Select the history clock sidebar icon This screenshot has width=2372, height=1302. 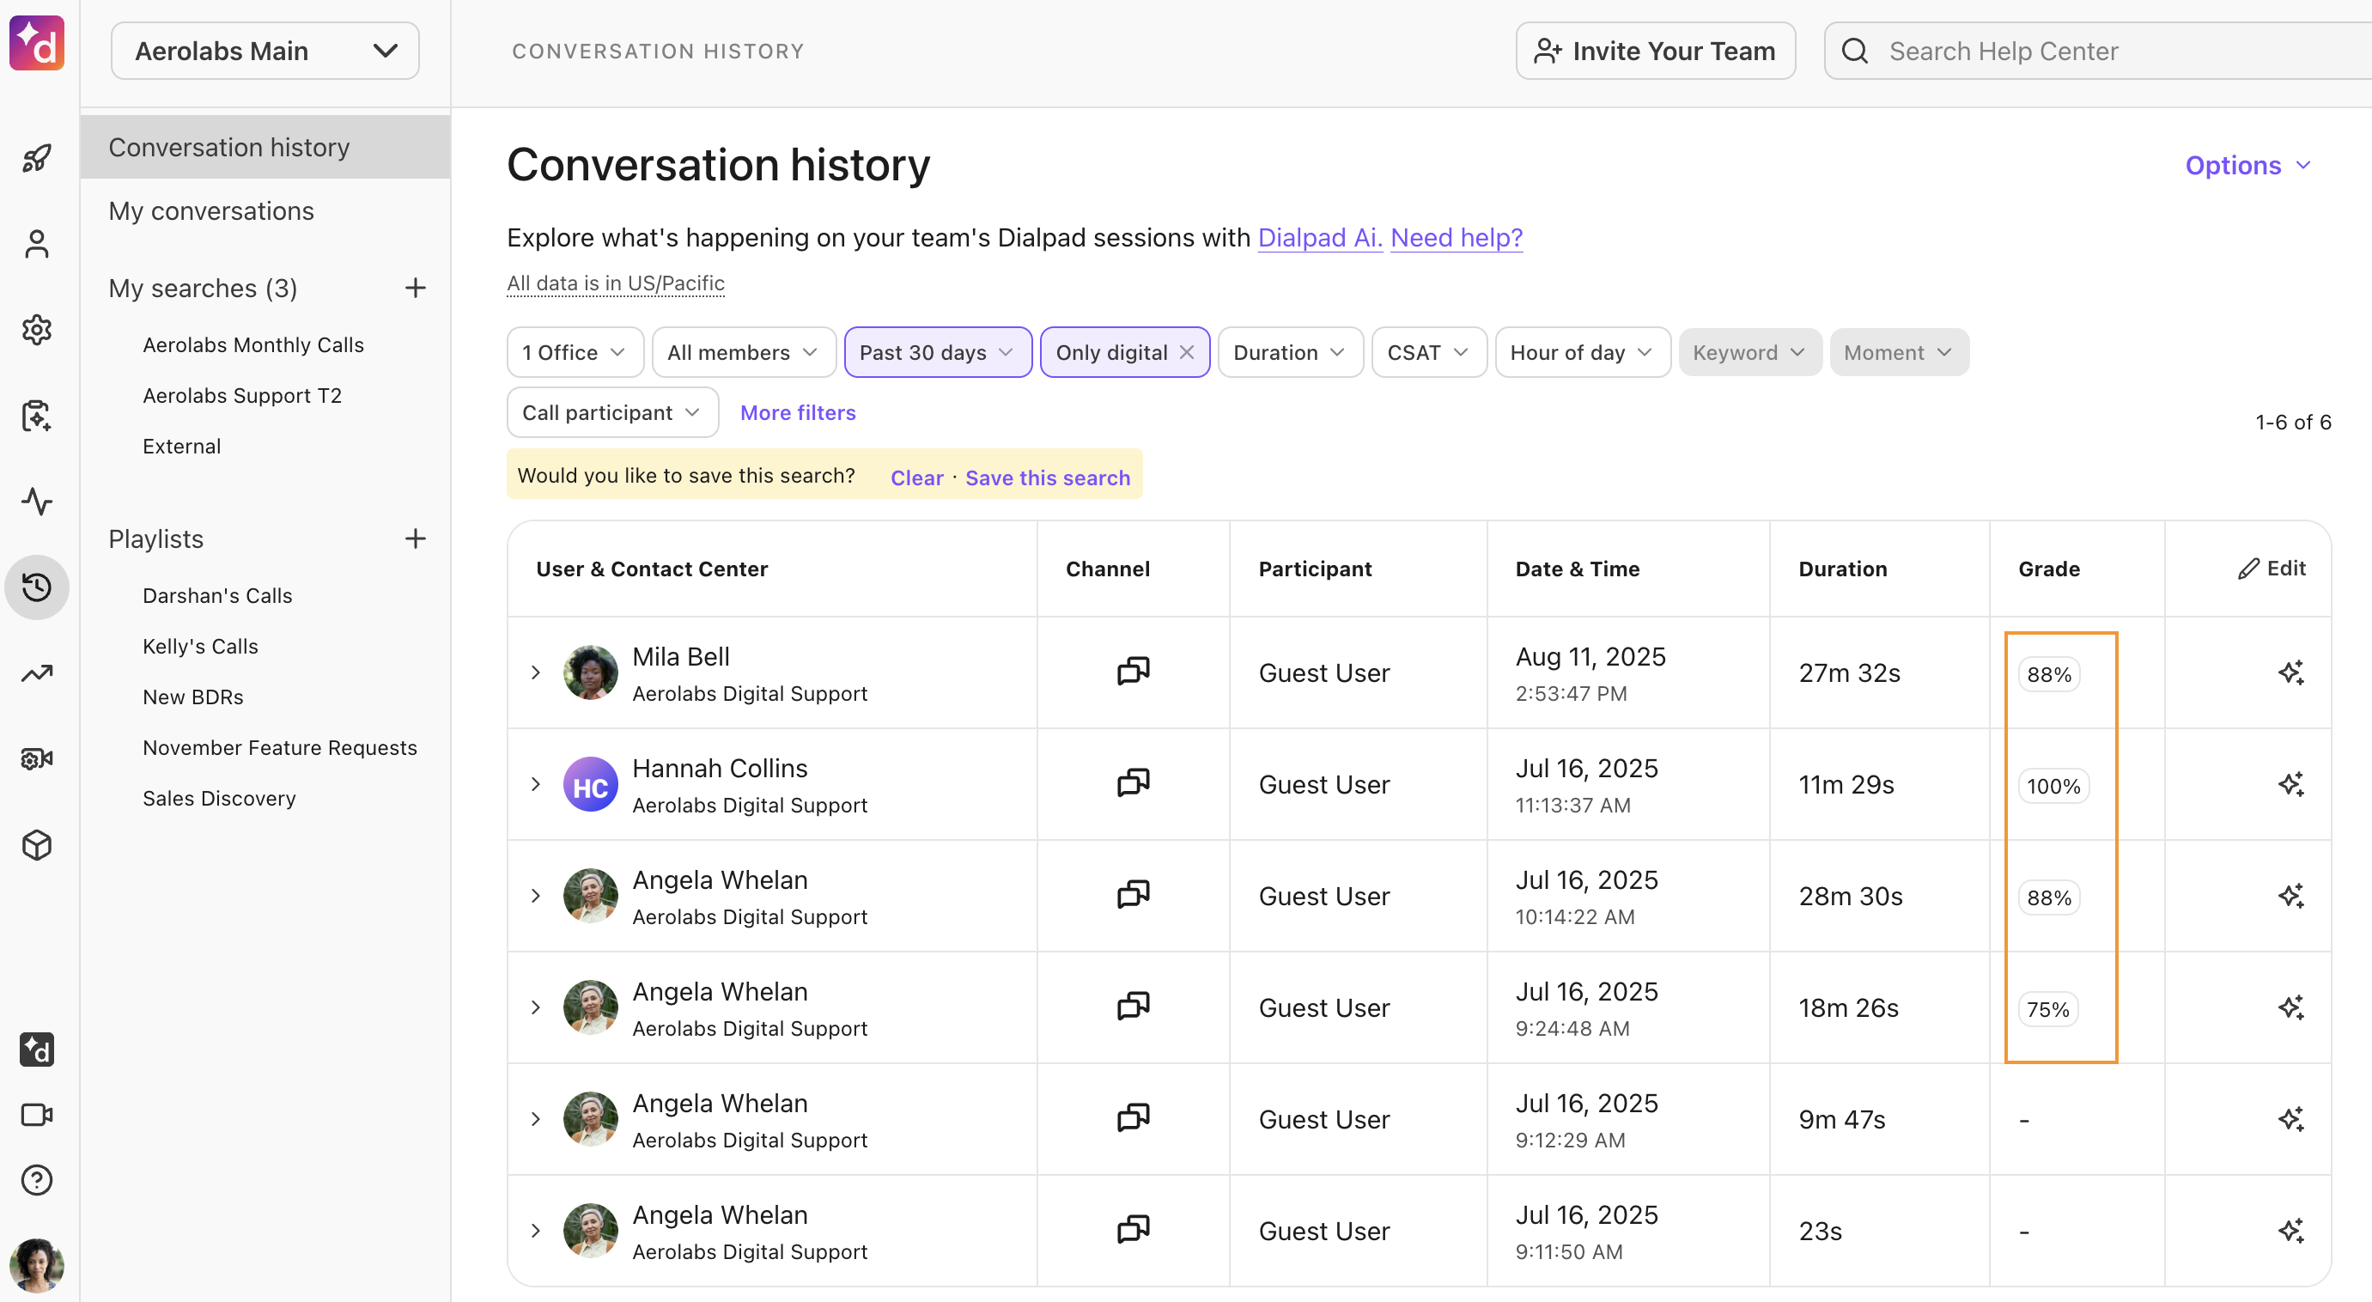coord(37,587)
